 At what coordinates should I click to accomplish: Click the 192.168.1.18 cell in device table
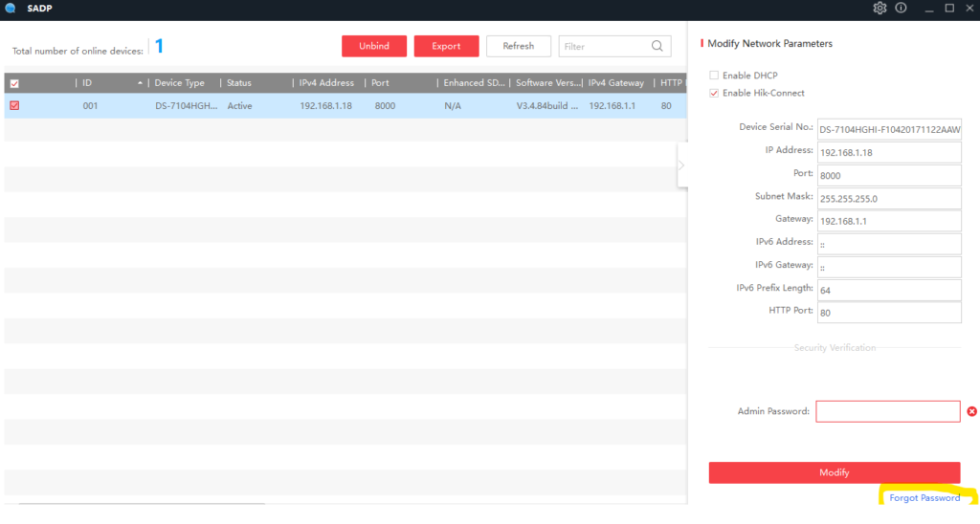click(325, 106)
